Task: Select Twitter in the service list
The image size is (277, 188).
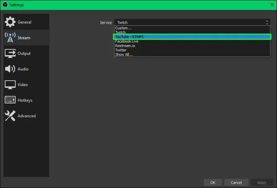Action: pyautogui.click(x=192, y=50)
